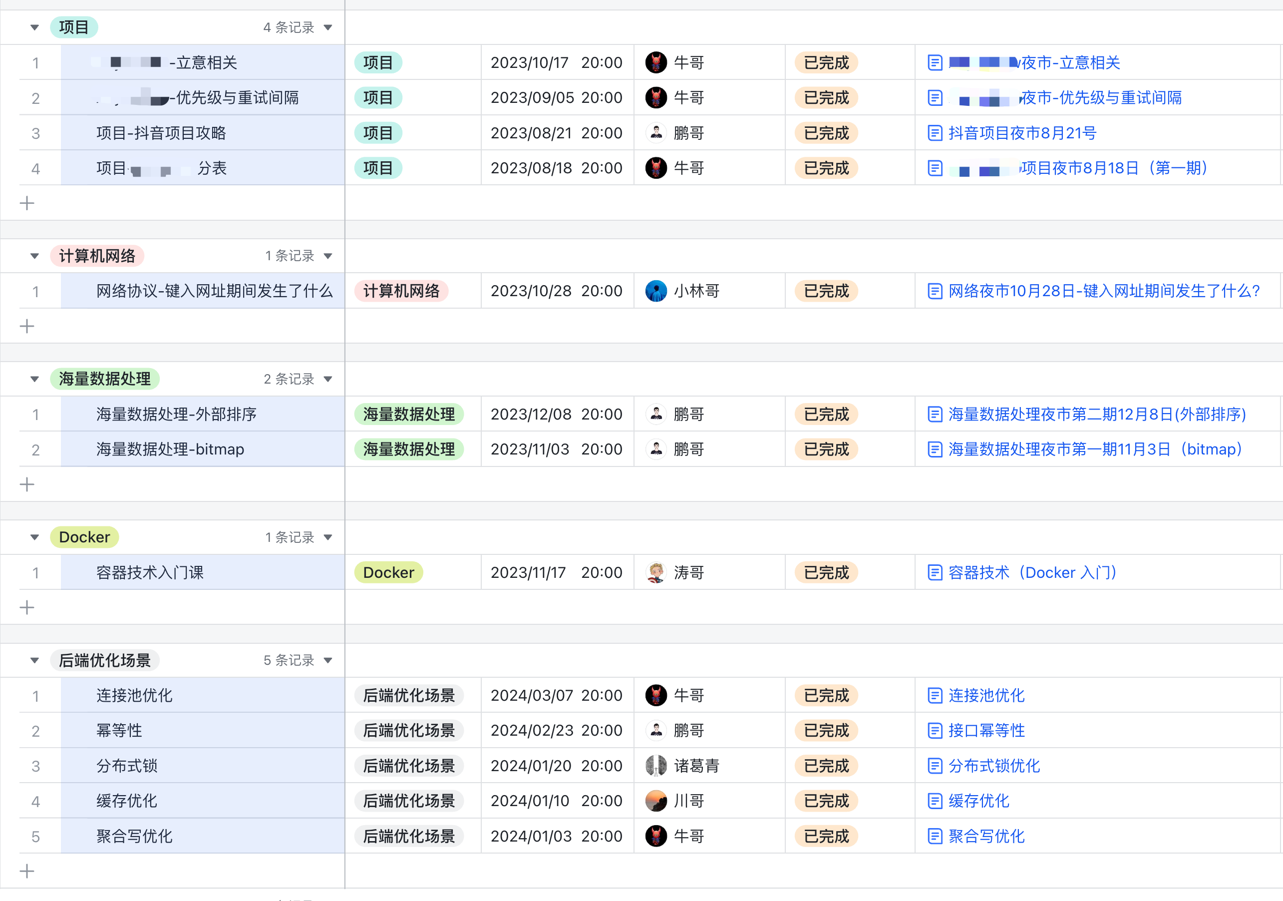The width and height of the screenshot is (1283, 901).
Task: Add new record under Docker group
Action: click(27, 607)
